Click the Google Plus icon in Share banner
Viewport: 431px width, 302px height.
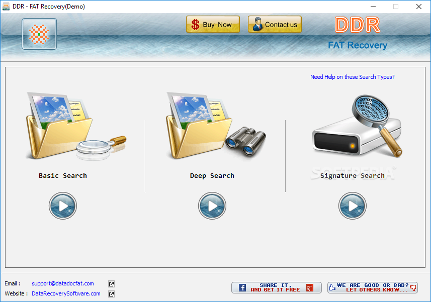(310, 287)
